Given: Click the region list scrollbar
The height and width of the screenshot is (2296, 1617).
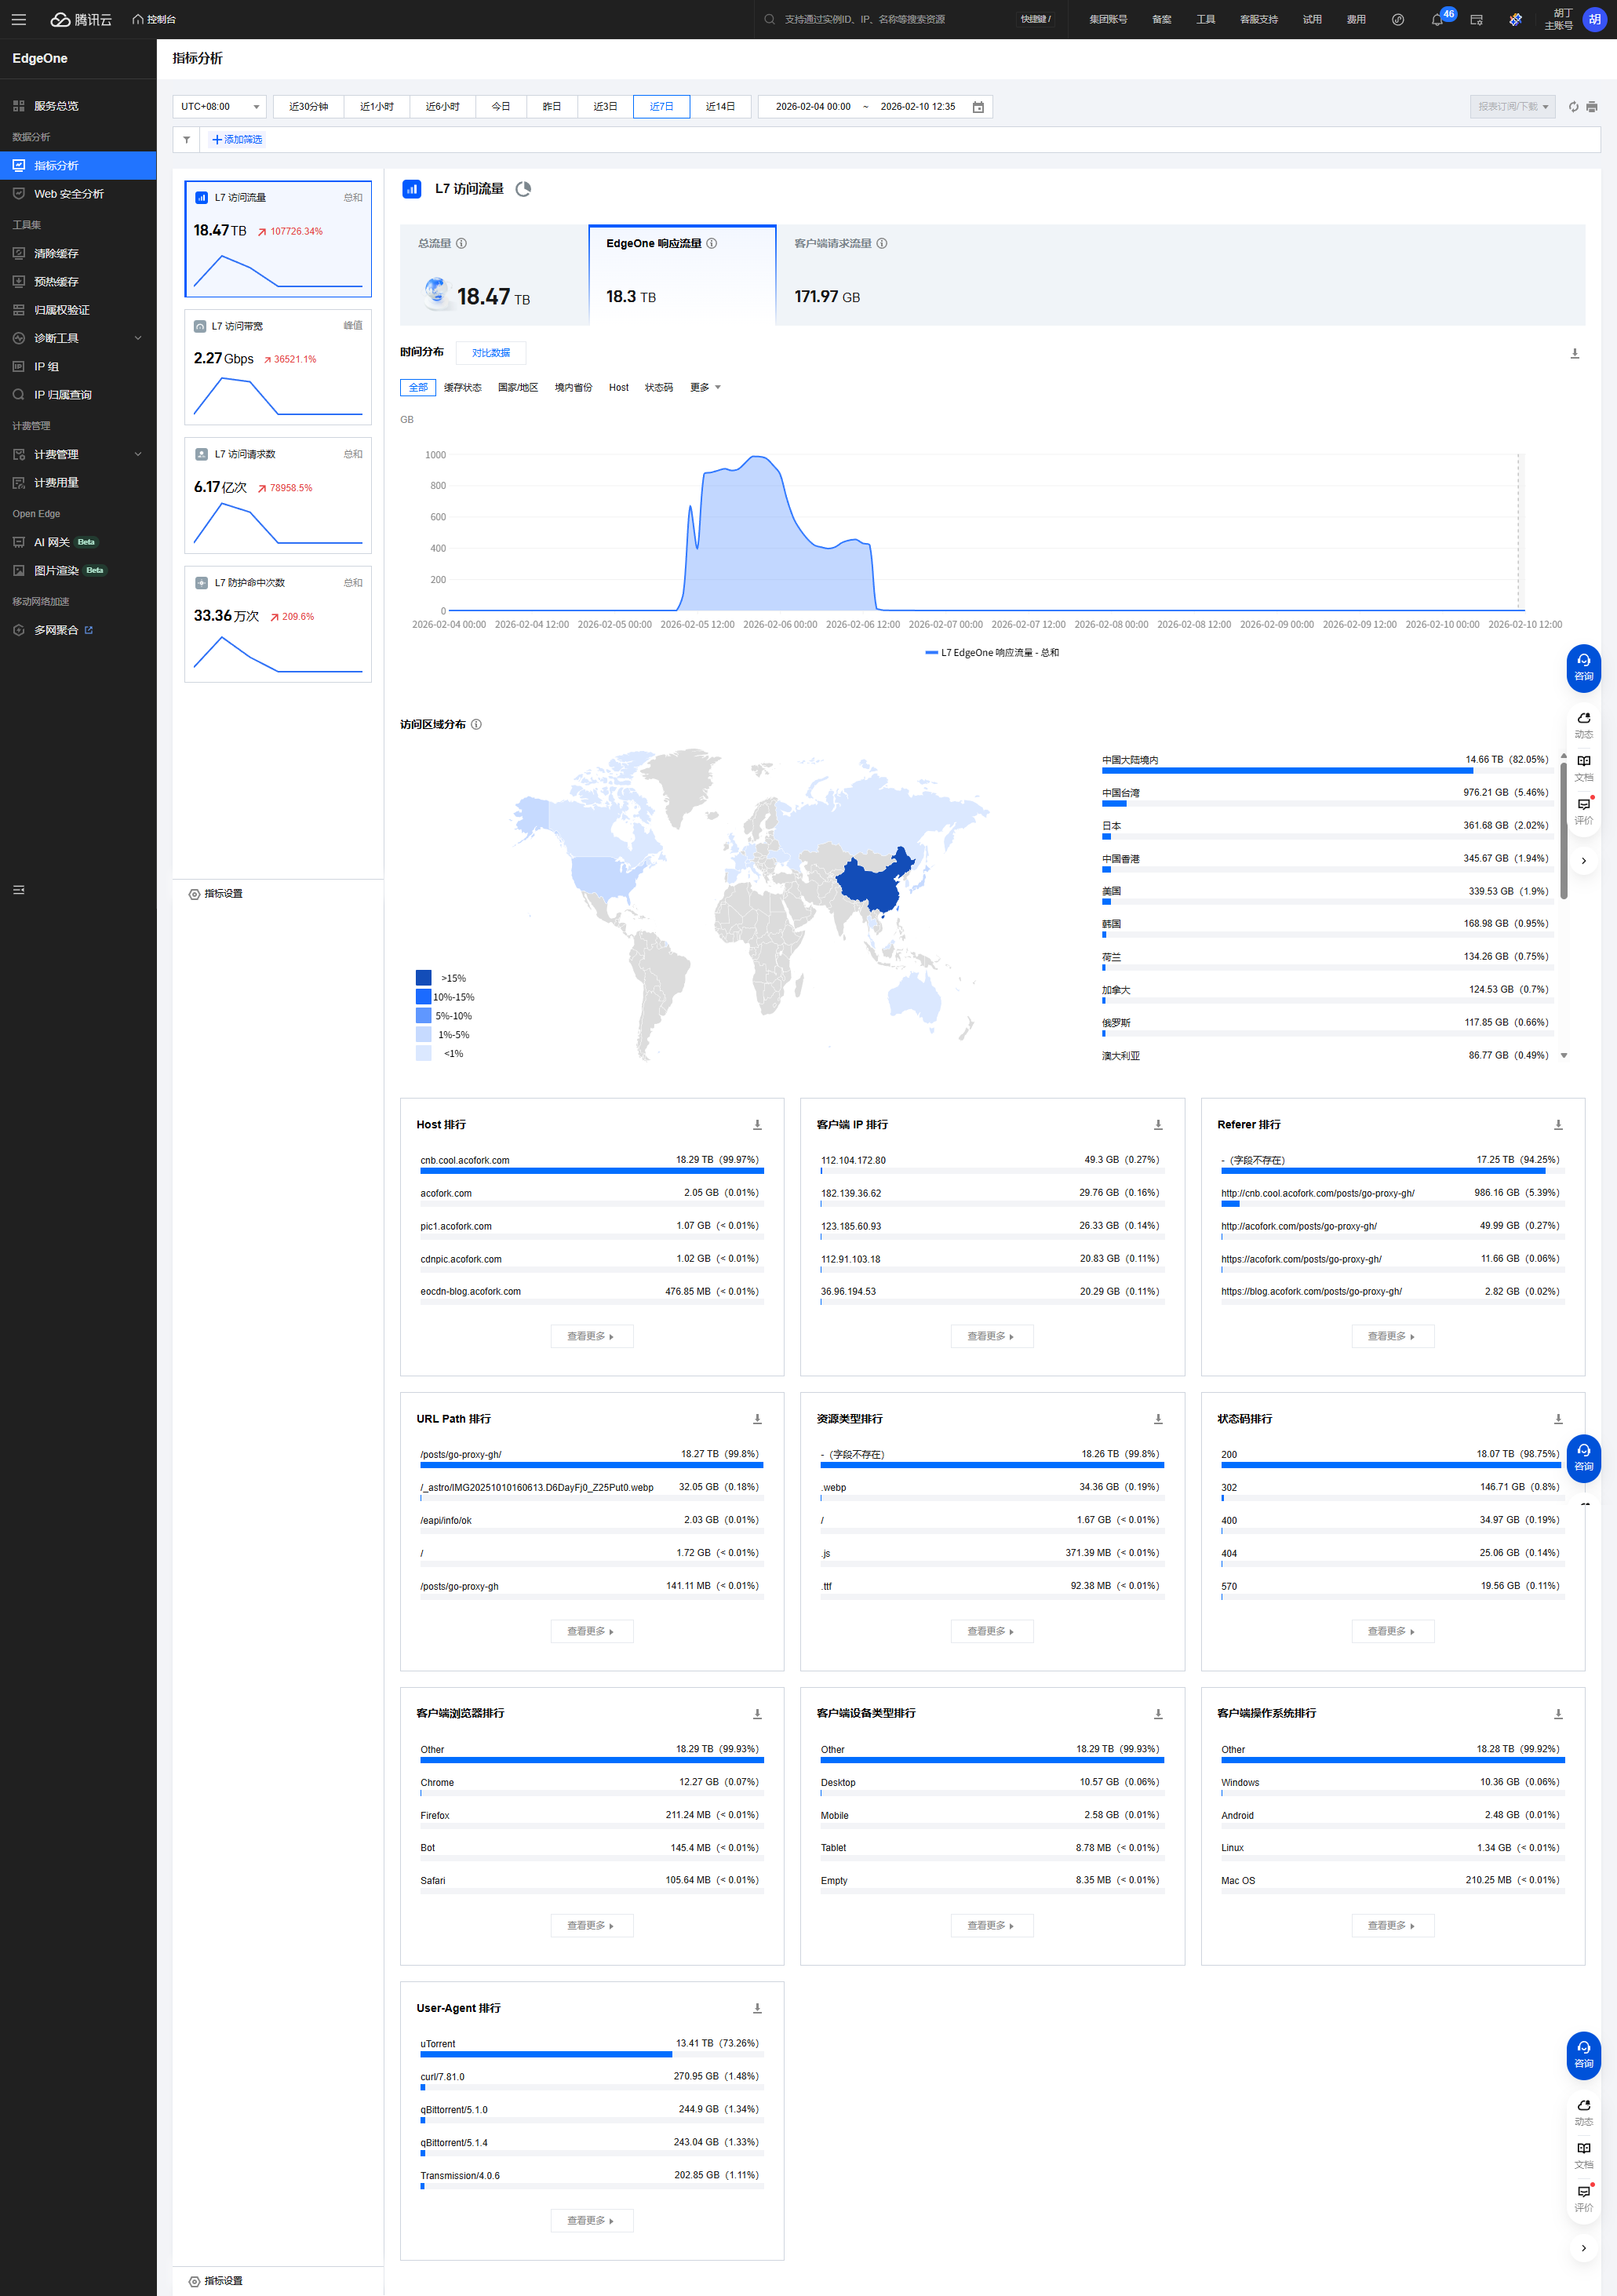Looking at the screenshot, I should [x=1563, y=830].
